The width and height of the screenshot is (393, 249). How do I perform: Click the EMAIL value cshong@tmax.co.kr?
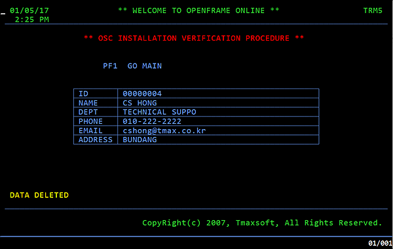164,130
